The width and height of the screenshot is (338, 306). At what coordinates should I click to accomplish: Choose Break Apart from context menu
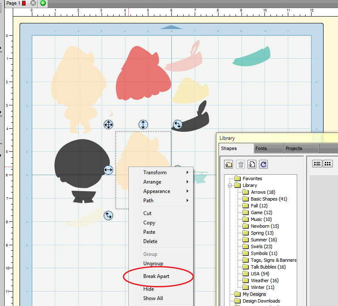point(156,276)
